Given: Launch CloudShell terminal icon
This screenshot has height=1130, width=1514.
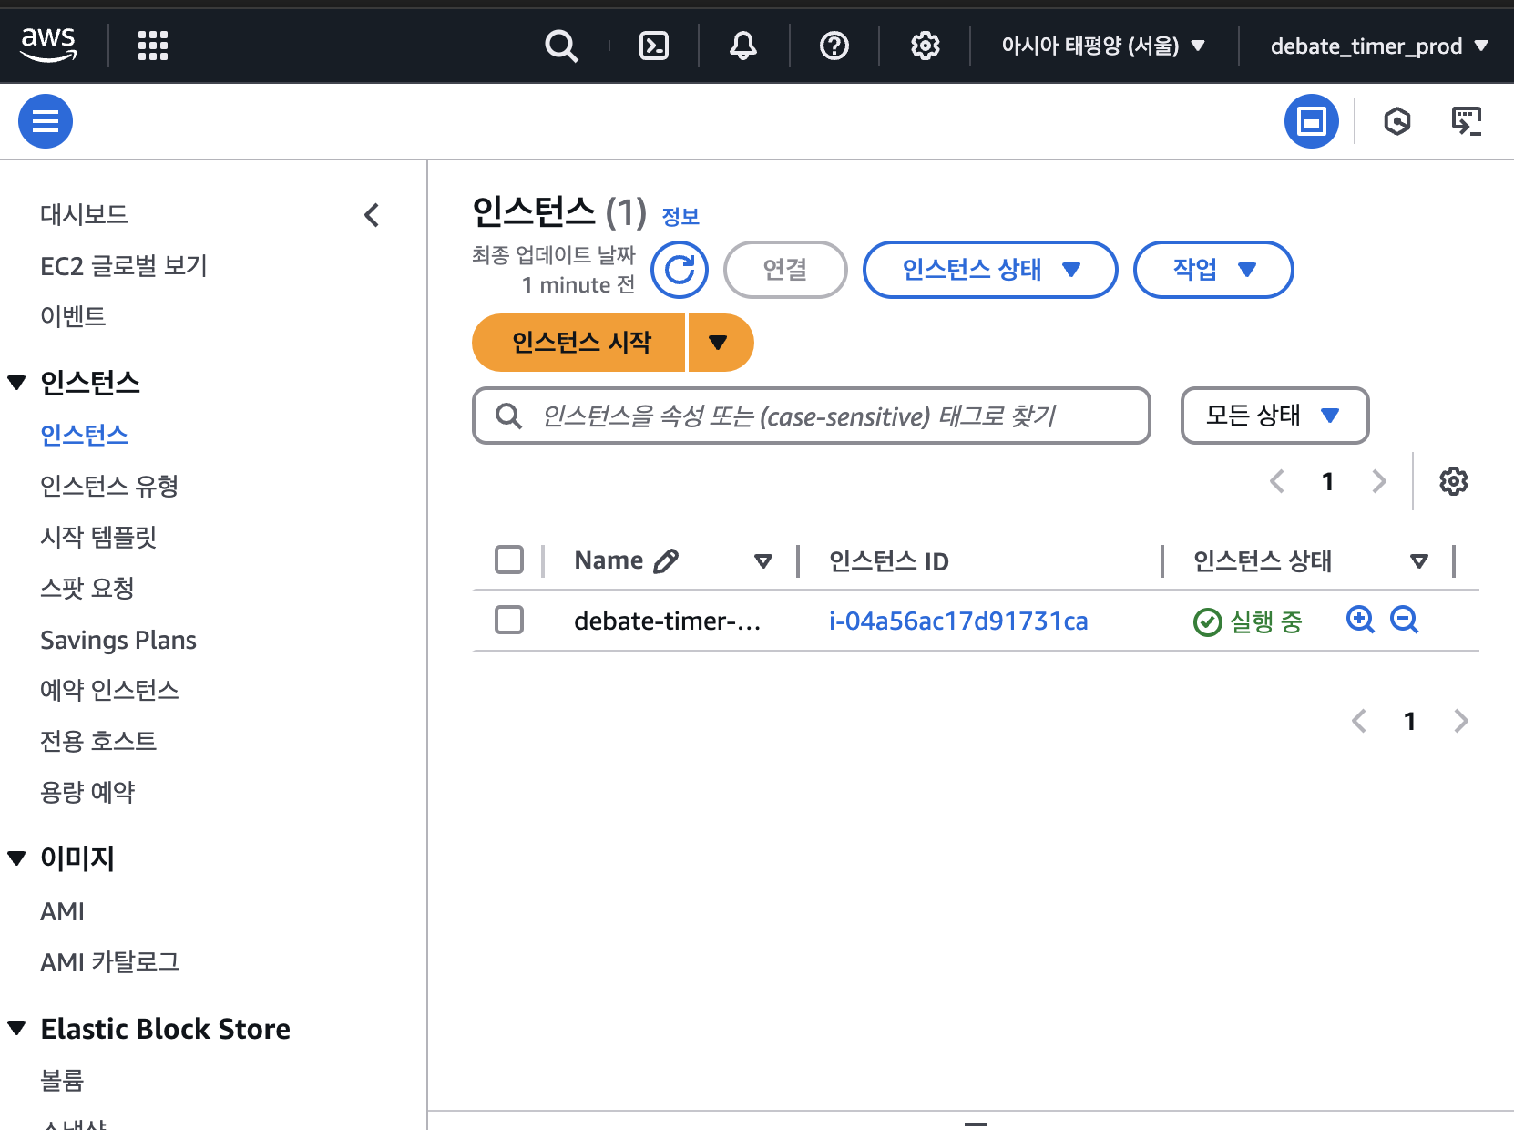Looking at the screenshot, I should (x=654, y=46).
